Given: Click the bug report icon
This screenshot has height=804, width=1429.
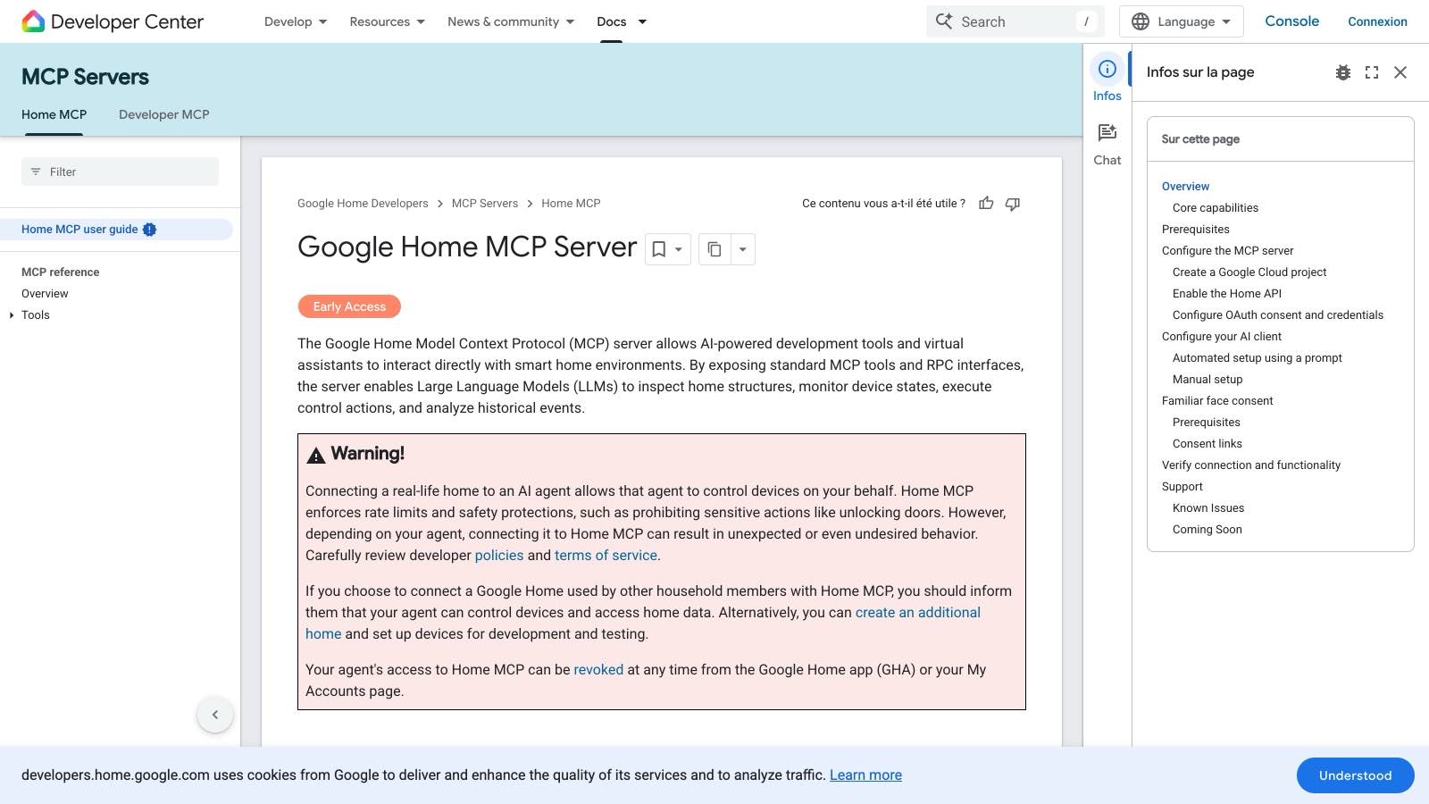Looking at the screenshot, I should pos(1343,72).
